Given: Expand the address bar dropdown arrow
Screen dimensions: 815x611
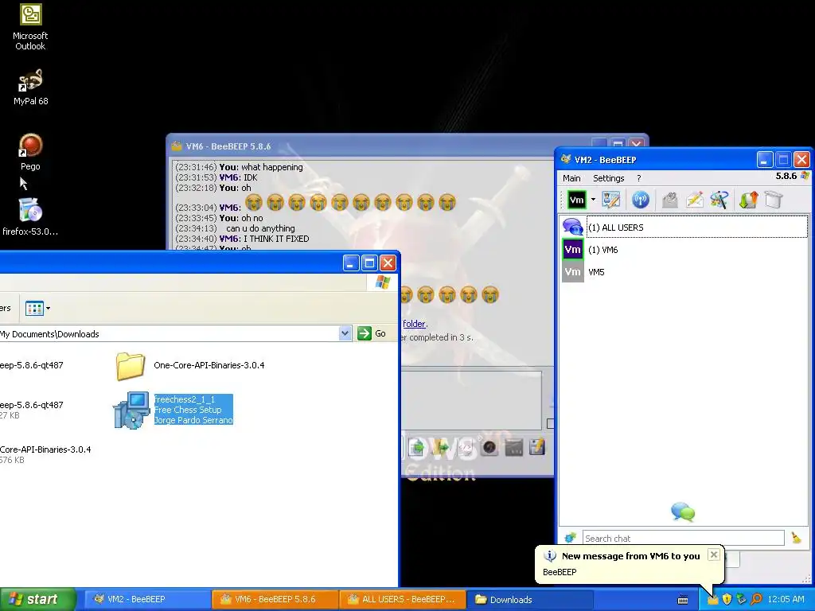Looking at the screenshot, I should (x=345, y=333).
